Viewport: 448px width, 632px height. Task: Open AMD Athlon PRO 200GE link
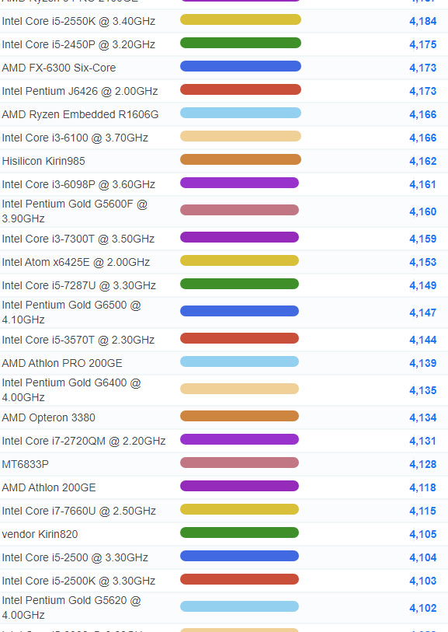(62, 364)
